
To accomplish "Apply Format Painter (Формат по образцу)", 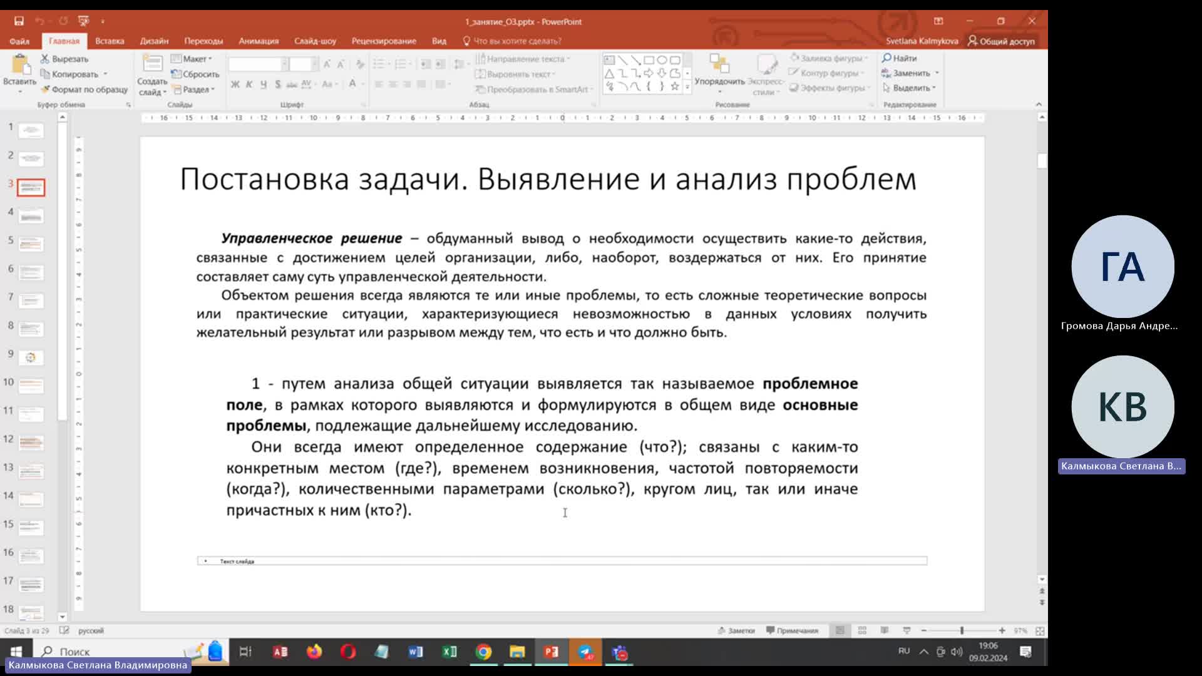I will point(84,90).
